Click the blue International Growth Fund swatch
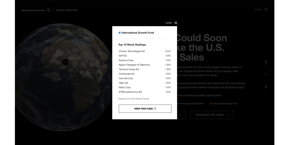Screen dimensions: 289x145 click(x=119, y=33)
